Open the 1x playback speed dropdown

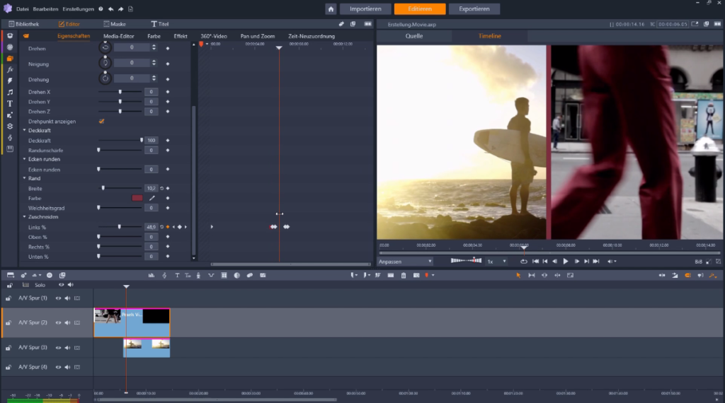click(496, 261)
